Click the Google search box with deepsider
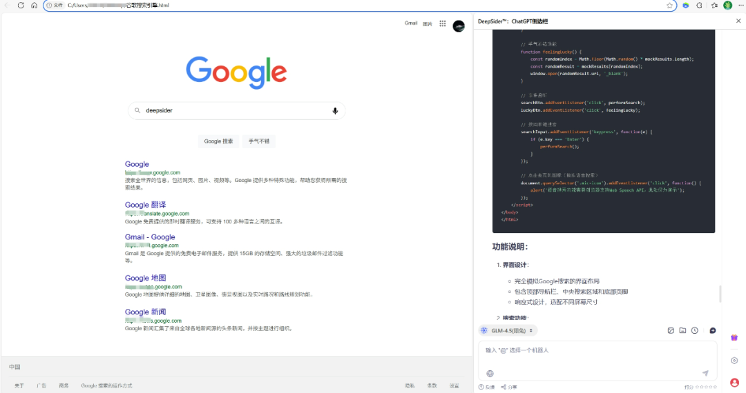 236,110
